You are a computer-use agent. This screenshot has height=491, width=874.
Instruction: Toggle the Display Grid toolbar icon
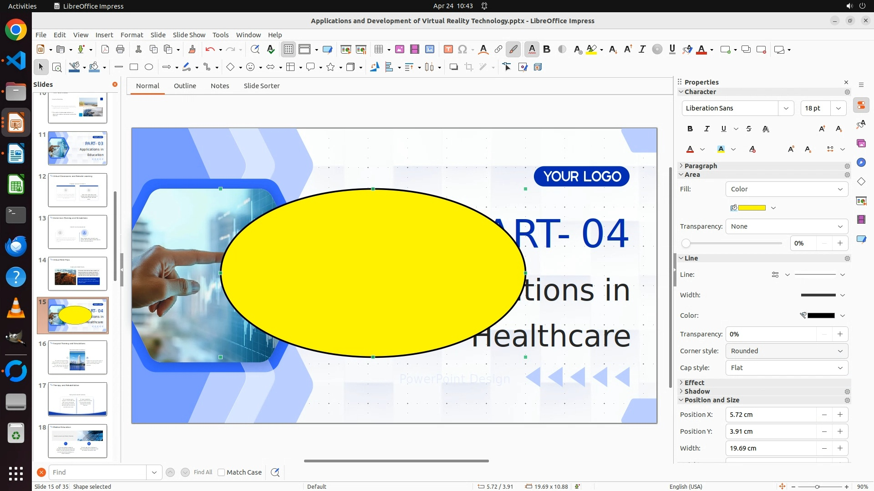coord(289,50)
